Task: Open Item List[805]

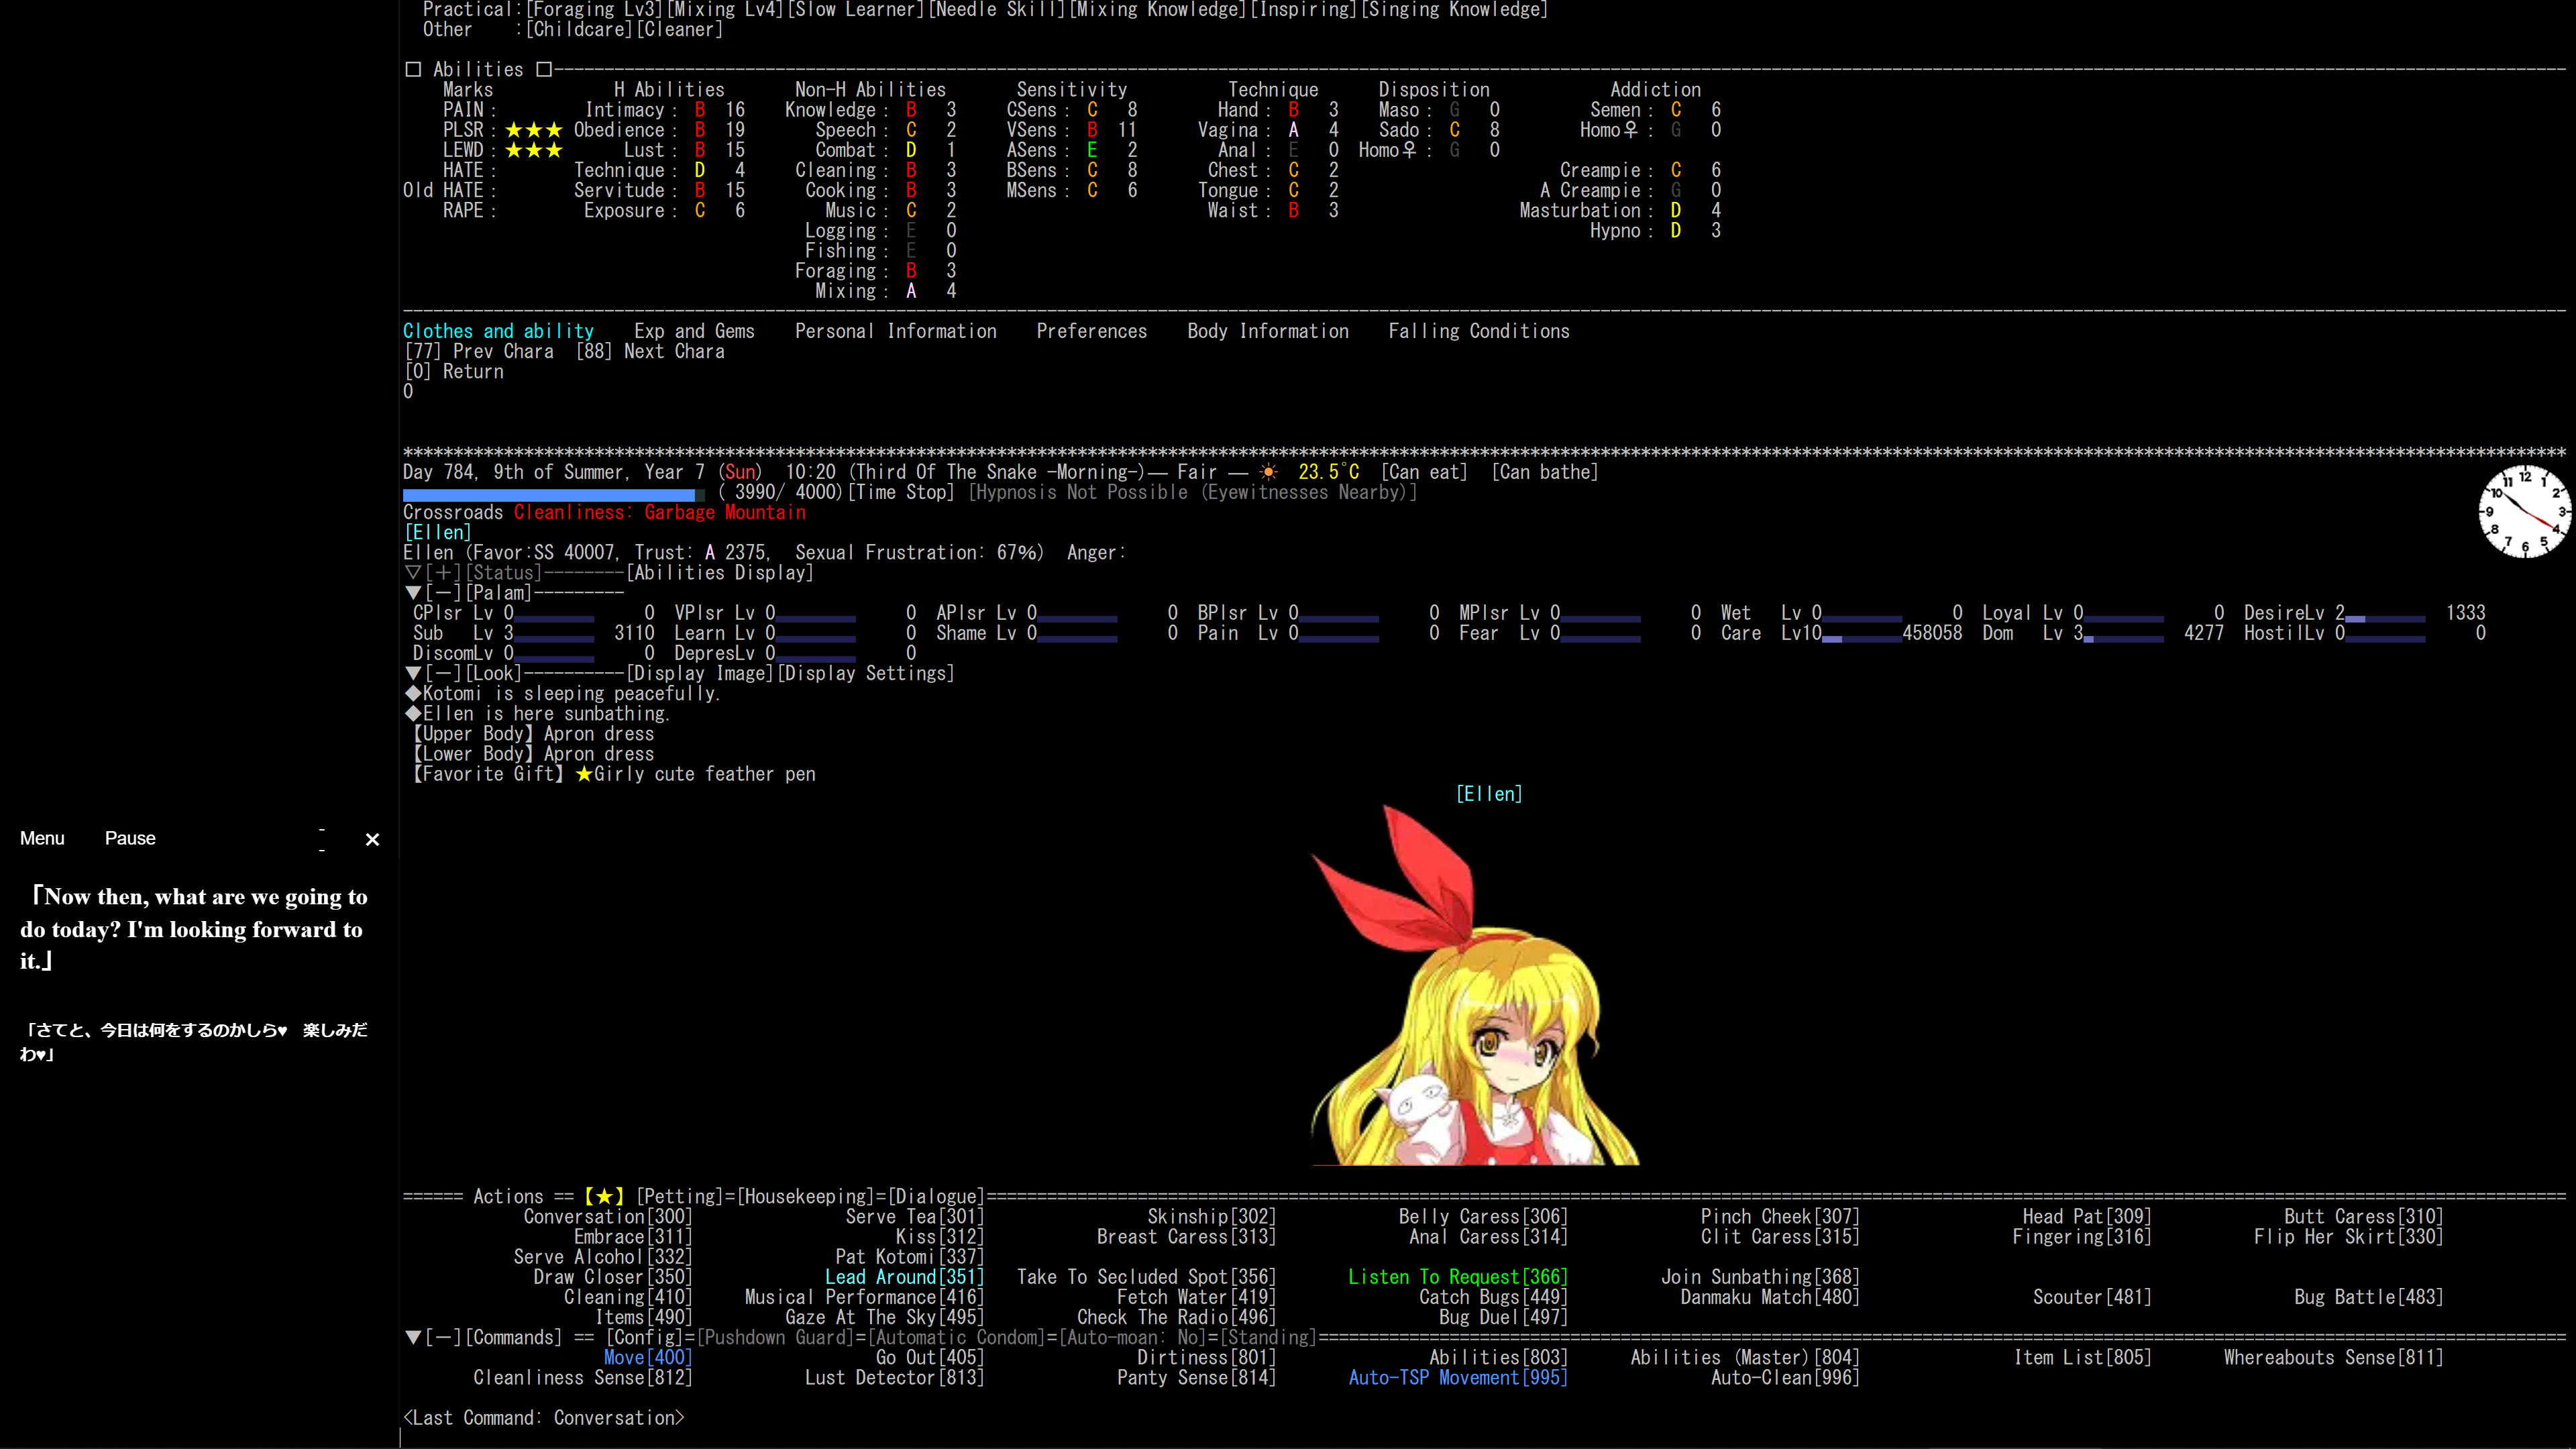Action: 2082,1357
